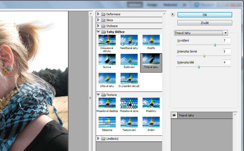This screenshot has width=244, height=151.
Task: Expand the Stylizace folder arrow
Action: [98, 26]
